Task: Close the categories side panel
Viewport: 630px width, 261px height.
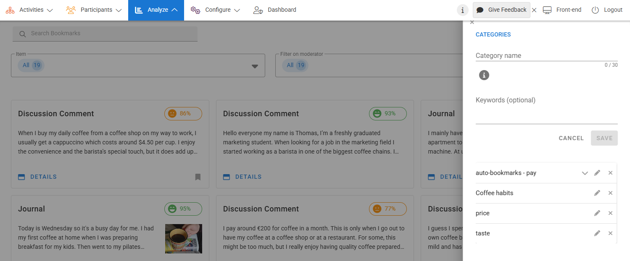Action: point(472,22)
